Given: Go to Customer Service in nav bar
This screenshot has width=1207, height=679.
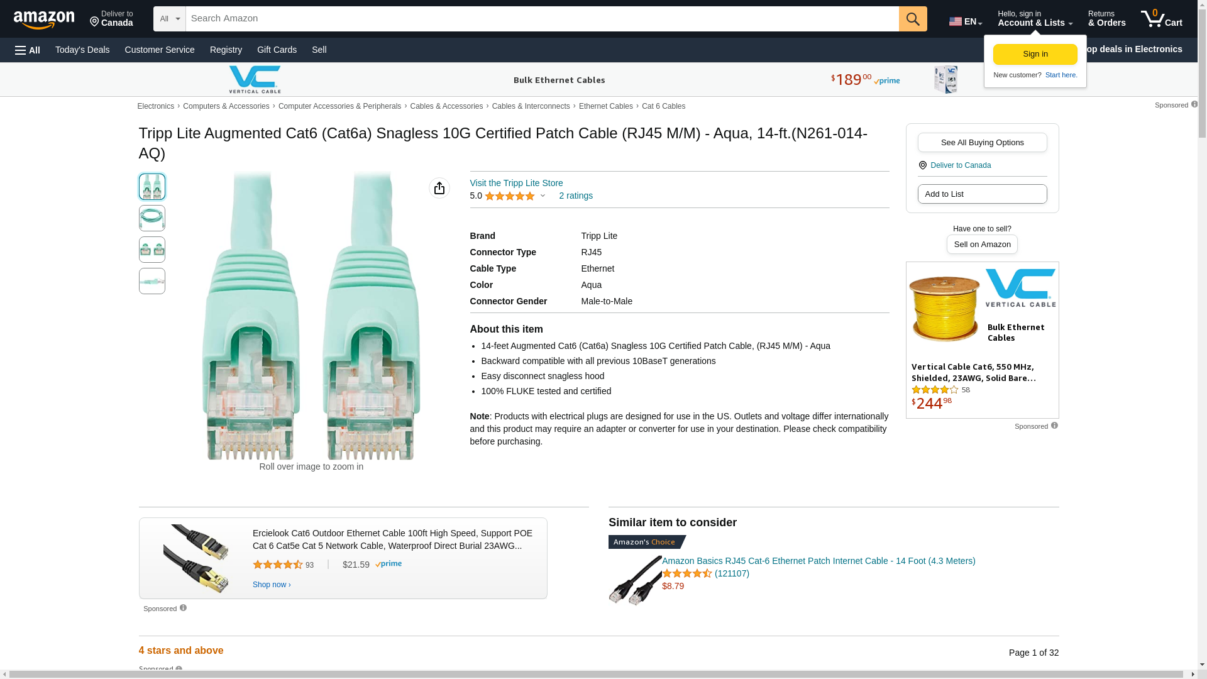Looking at the screenshot, I should [160, 50].
